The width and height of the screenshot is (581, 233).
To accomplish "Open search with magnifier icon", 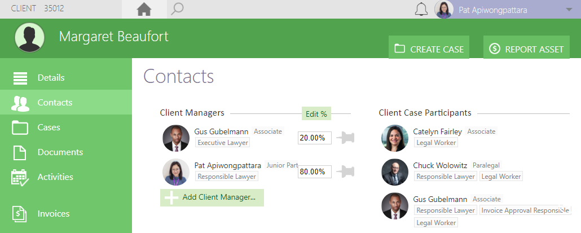I will (x=177, y=9).
